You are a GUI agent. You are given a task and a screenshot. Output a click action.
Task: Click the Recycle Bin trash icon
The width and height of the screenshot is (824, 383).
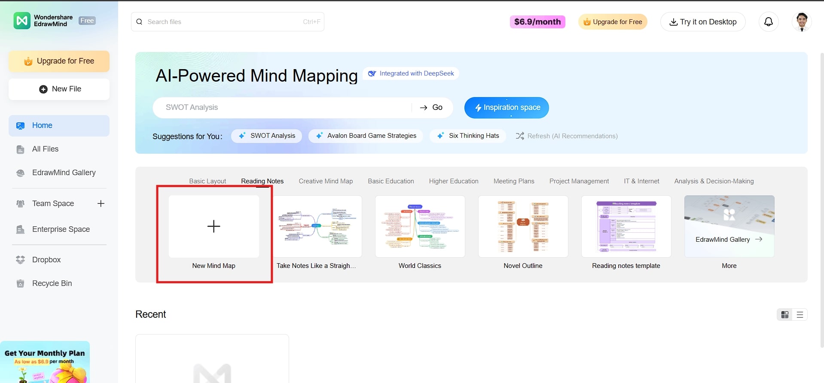coord(20,283)
